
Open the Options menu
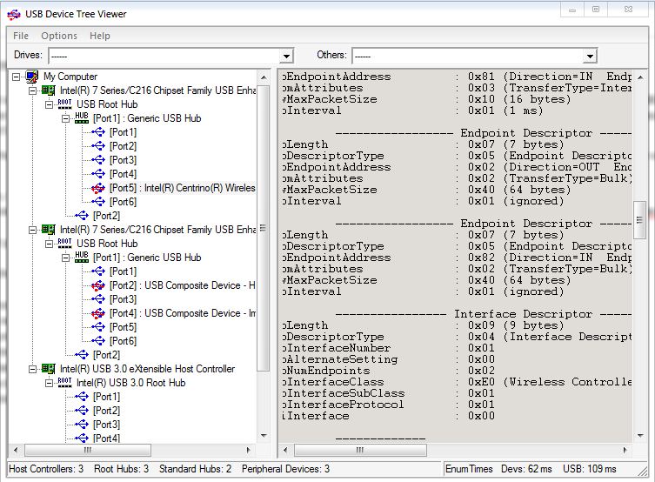(59, 36)
